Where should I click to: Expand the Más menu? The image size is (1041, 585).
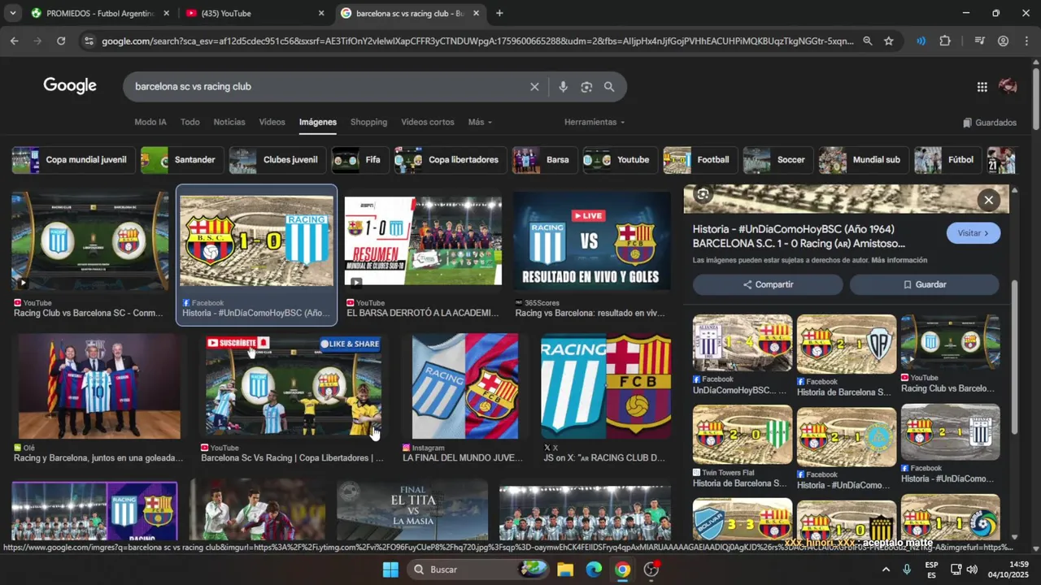pyautogui.click(x=480, y=122)
